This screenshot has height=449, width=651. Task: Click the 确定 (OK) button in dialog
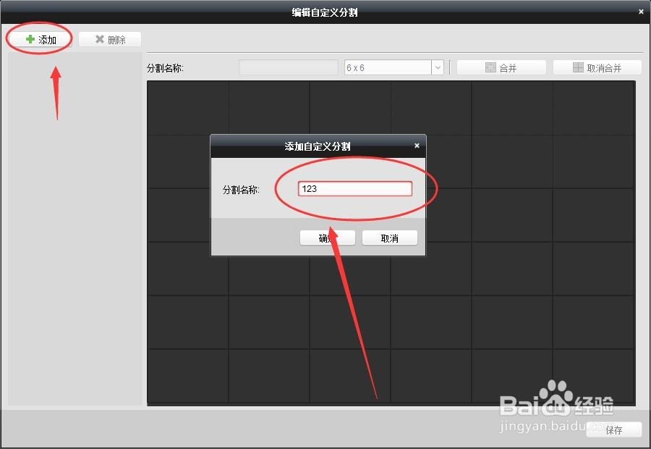(x=327, y=238)
